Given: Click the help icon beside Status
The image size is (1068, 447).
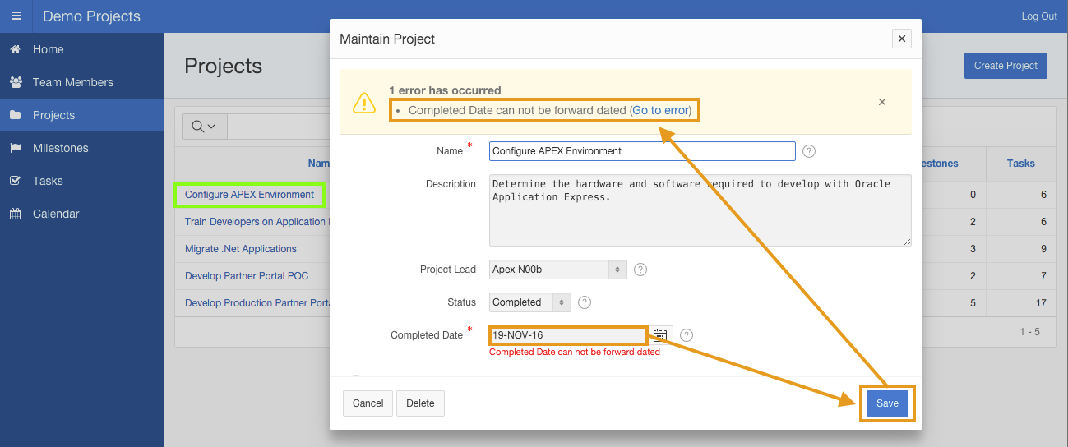Looking at the screenshot, I should coord(585,302).
